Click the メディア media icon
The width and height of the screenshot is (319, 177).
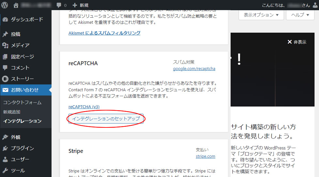click(5, 45)
